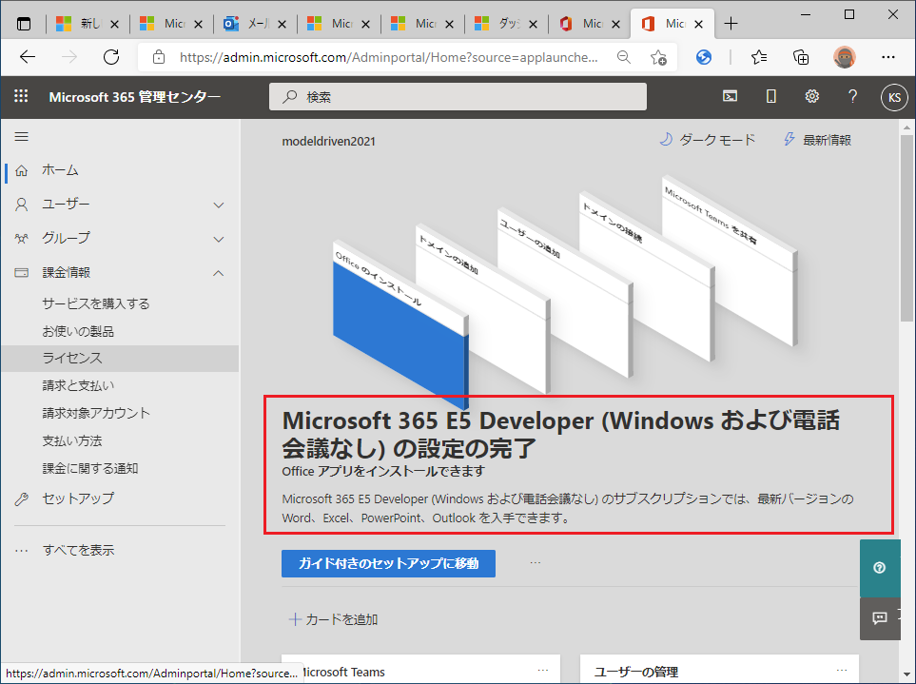Click カードを追加
Image resolution: width=916 pixels, height=684 pixels.
click(x=334, y=619)
